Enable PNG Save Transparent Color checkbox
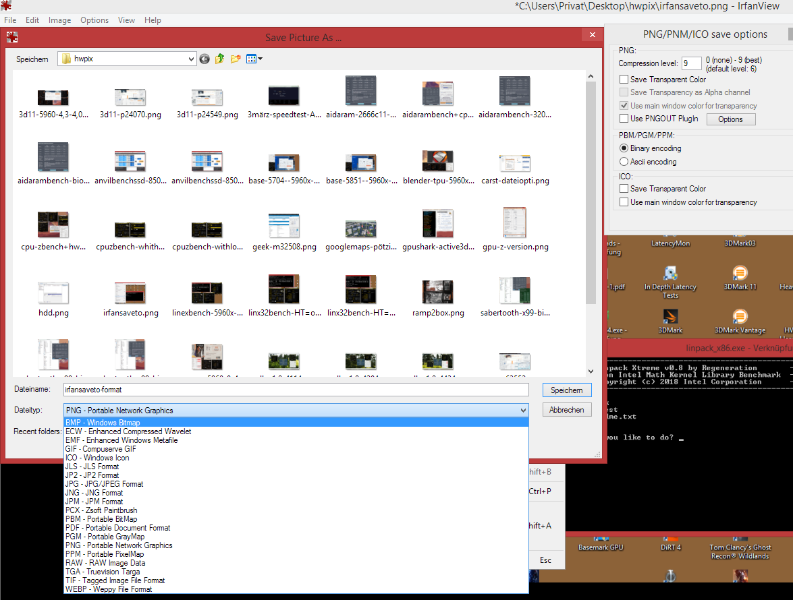 point(624,80)
